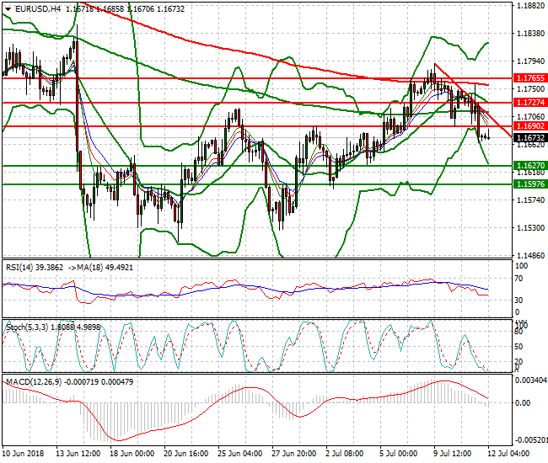The height and width of the screenshot is (463, 548).
Task: Select the EURUSD,H4 chart title text
Action: [x=37, y=9]
